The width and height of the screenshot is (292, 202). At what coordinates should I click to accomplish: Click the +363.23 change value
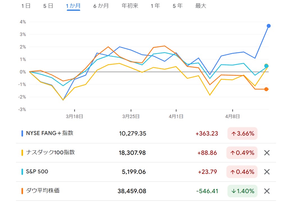pyautogui.click(x=207, y=134)
